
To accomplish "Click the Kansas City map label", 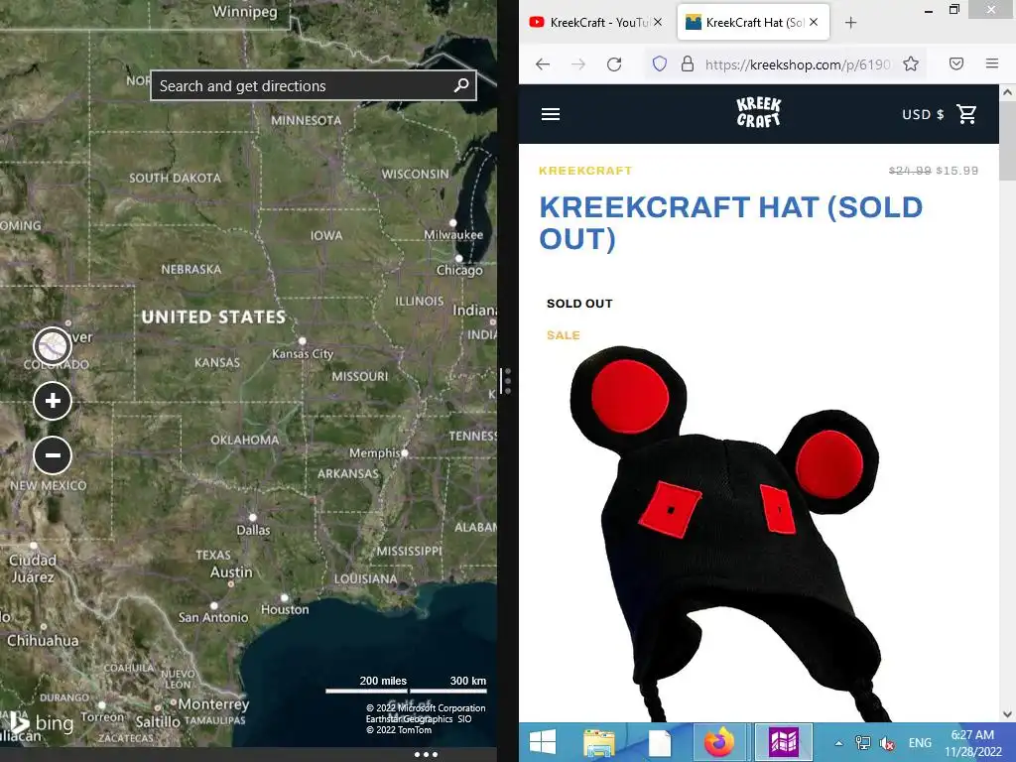I will pos(302,353).
